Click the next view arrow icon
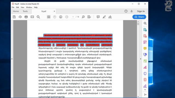 (x=67, y=17)
